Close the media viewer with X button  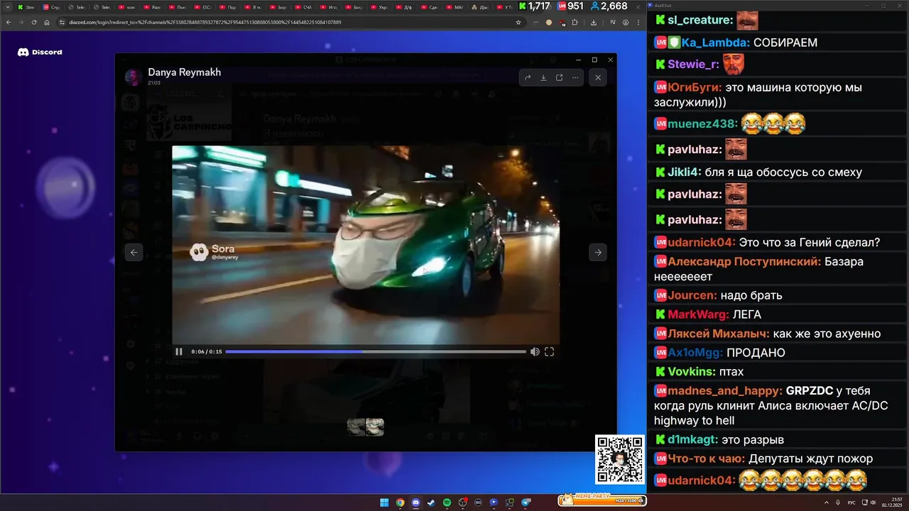click(598, 77)
